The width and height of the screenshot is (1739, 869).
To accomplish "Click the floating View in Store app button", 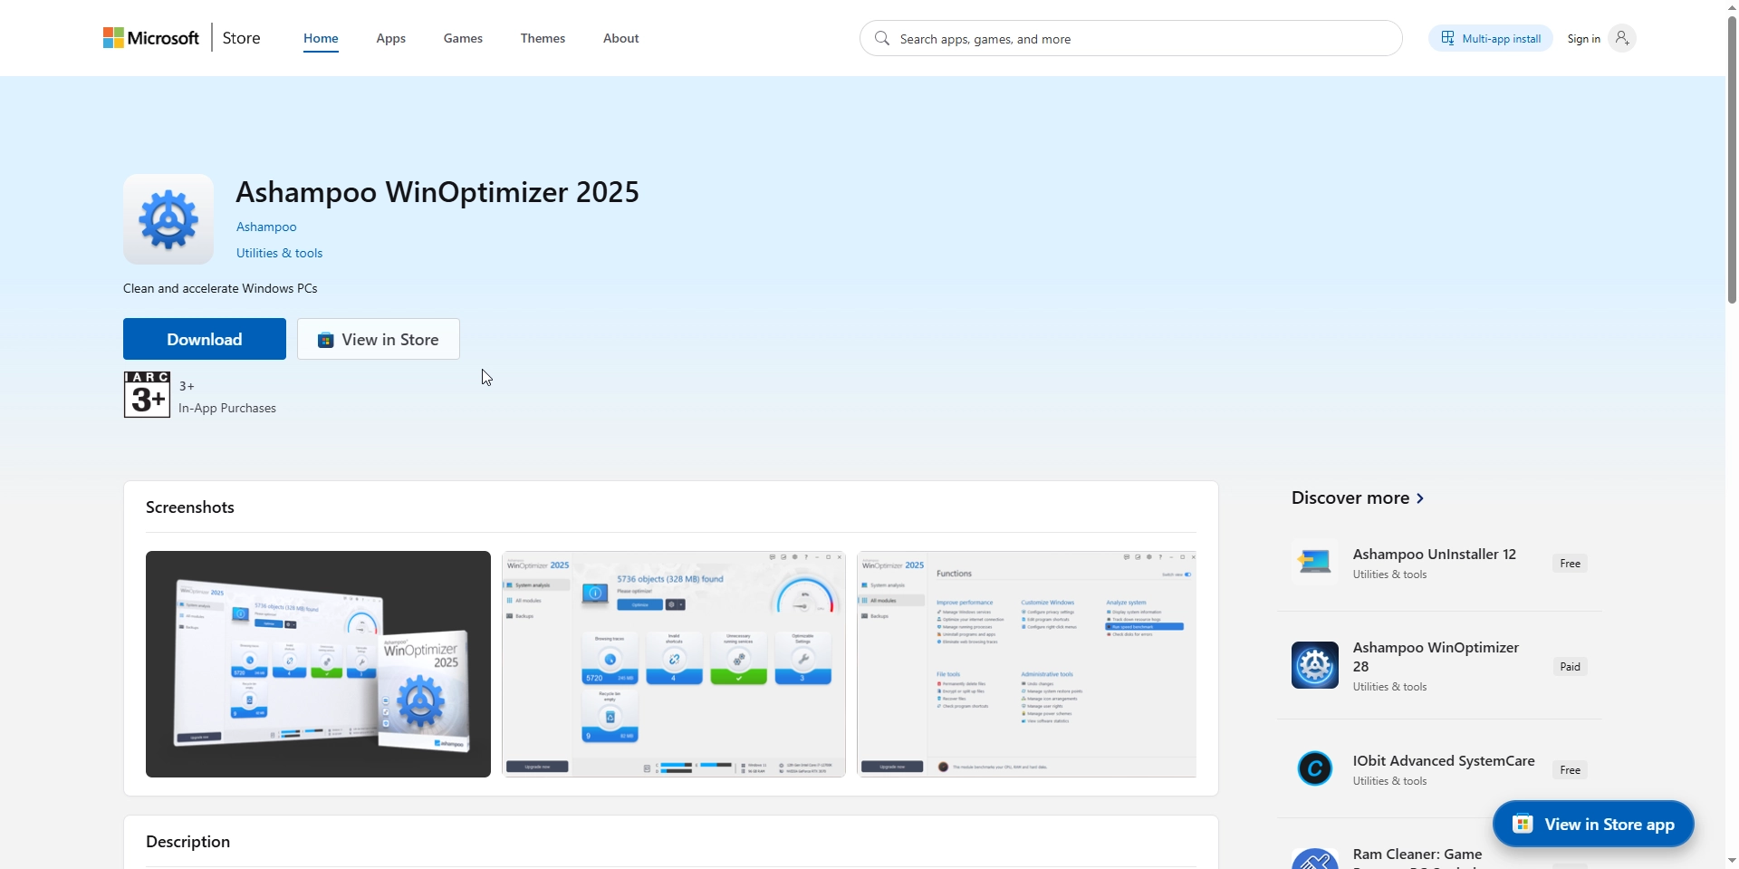I will tap(1593, 824).
